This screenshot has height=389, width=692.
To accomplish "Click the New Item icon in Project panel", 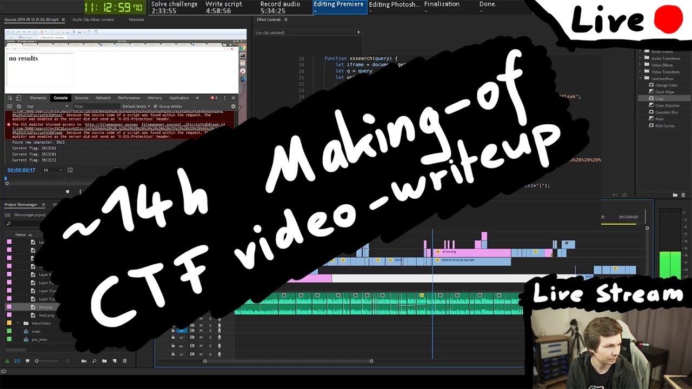I will pyautogui.click(x=114, y=360).
